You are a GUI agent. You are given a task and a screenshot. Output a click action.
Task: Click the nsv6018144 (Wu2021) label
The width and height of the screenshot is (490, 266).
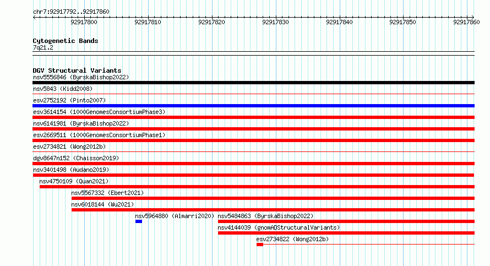[102, 204]
